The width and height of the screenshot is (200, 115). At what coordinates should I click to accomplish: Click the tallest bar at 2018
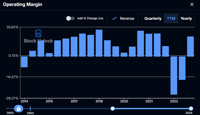[x=99, y=43]
